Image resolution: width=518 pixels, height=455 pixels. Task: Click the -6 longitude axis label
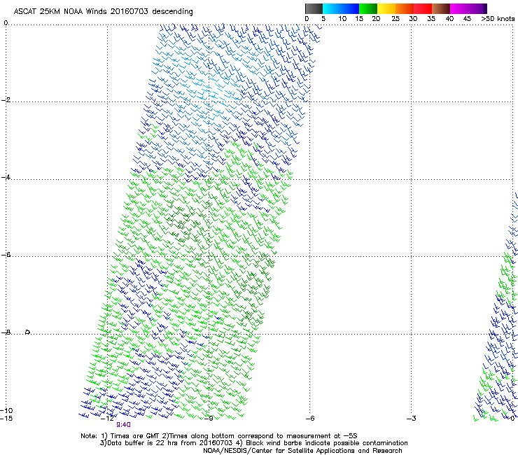pos(310,419)
